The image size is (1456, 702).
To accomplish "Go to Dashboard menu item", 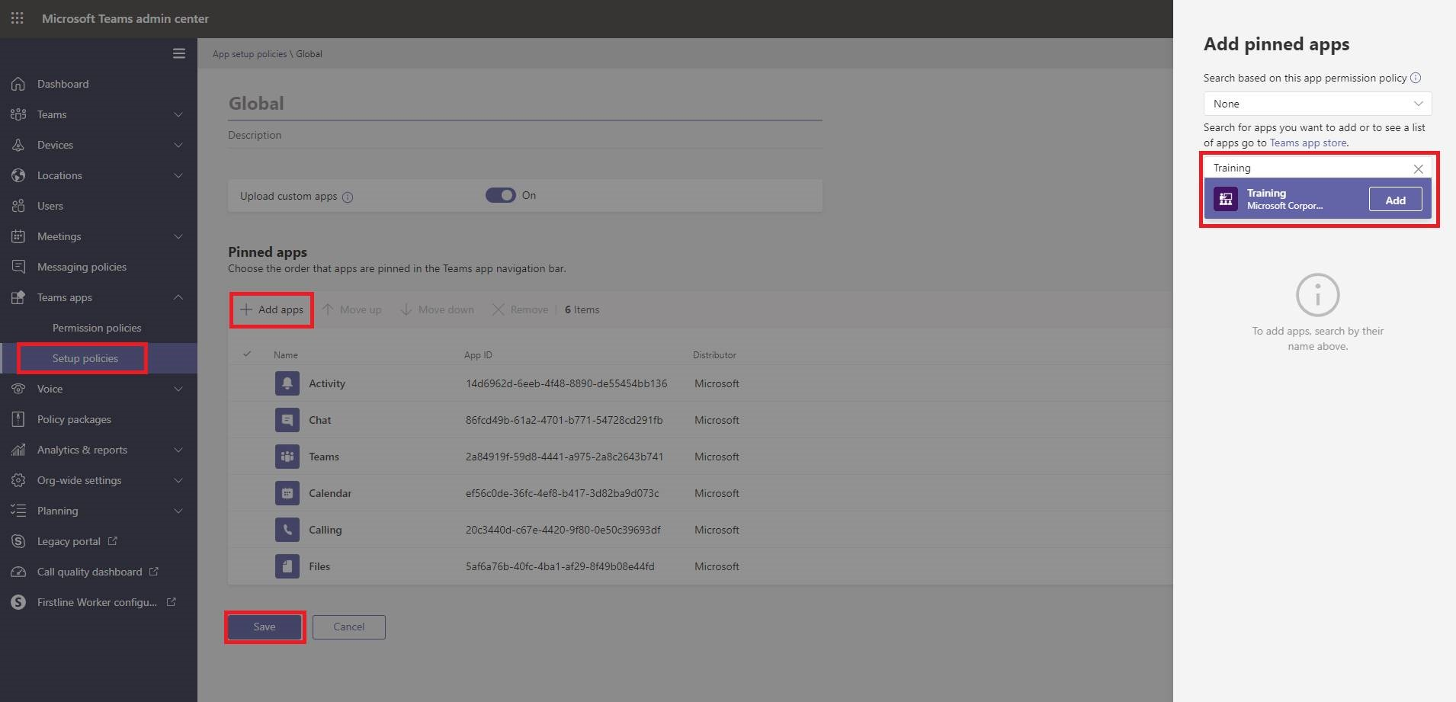I will coord(63,84).
